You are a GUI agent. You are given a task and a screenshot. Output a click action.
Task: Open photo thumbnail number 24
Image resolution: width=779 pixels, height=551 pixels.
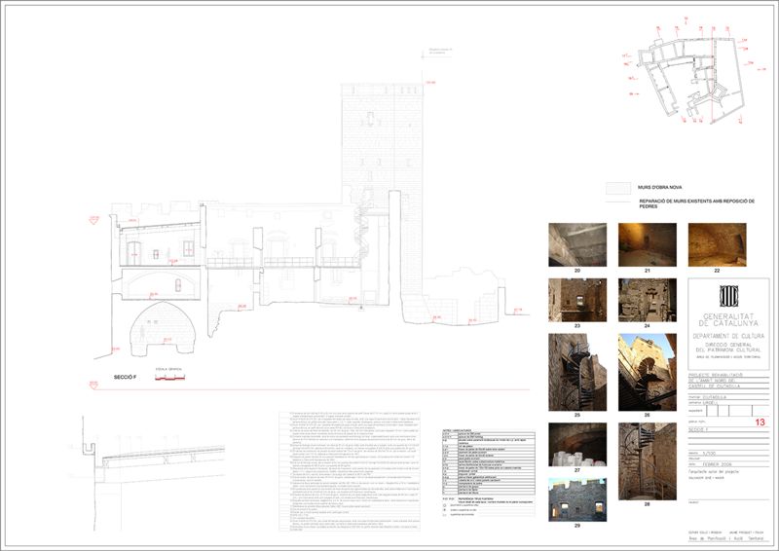tap(647, 299)
